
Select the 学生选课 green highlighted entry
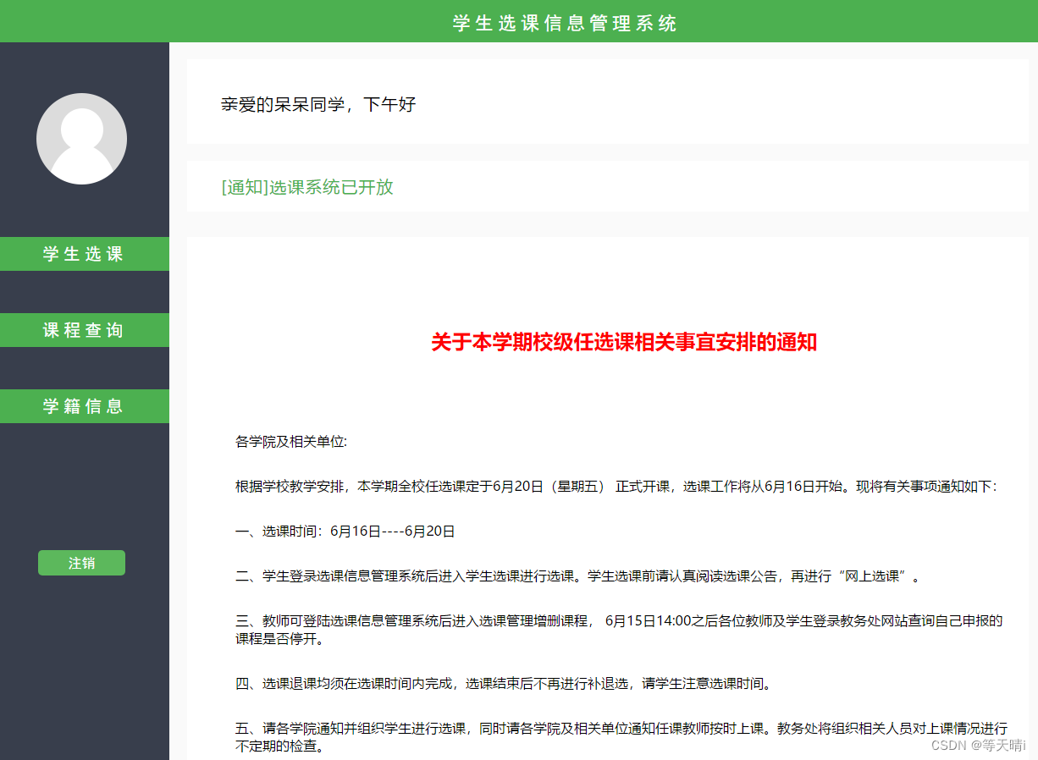click(x=81, y=253)
